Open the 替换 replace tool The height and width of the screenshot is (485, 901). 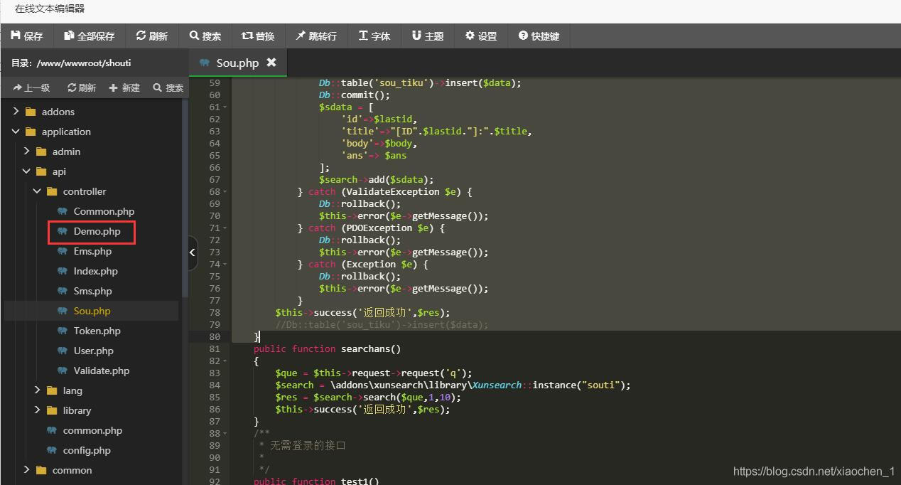[x=258, y=36]
